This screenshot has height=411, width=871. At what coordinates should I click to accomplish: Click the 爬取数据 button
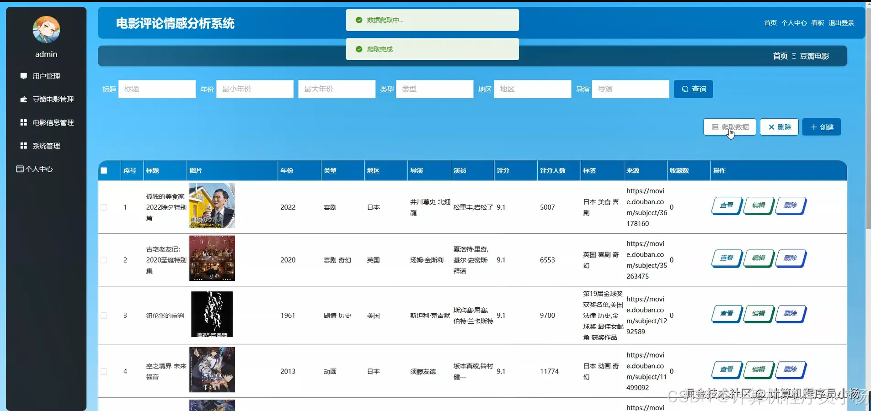point(730,127)
